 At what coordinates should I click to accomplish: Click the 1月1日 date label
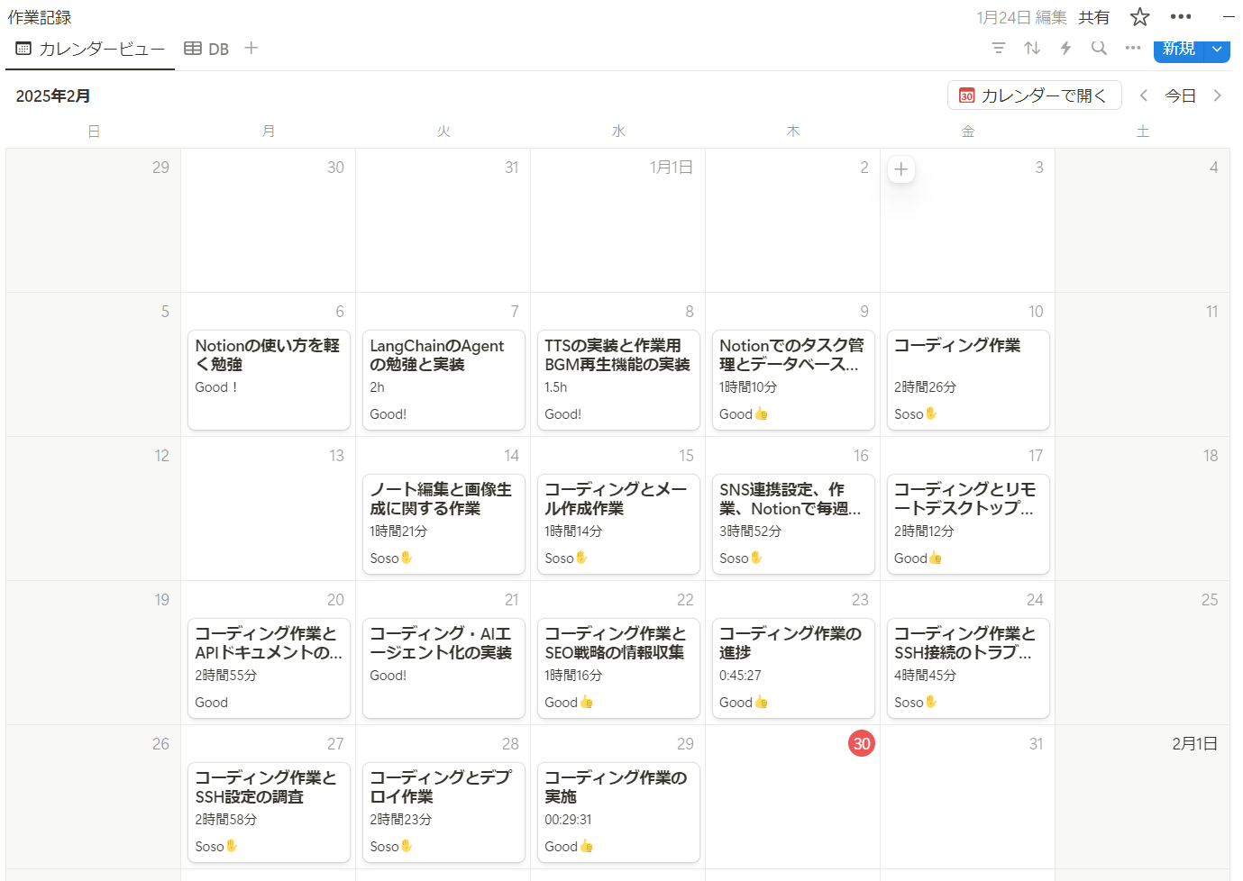click(671, 167)
